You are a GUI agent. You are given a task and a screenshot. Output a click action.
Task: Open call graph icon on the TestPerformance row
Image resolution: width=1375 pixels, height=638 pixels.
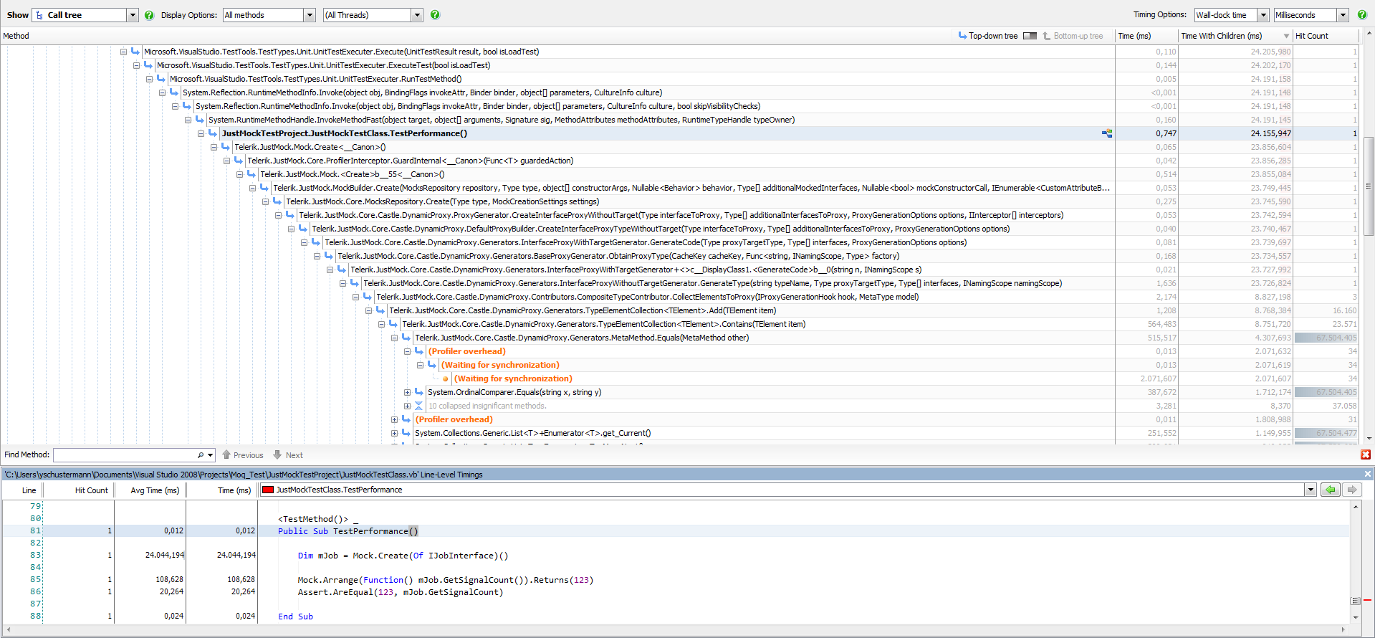tap(1107, 133)
